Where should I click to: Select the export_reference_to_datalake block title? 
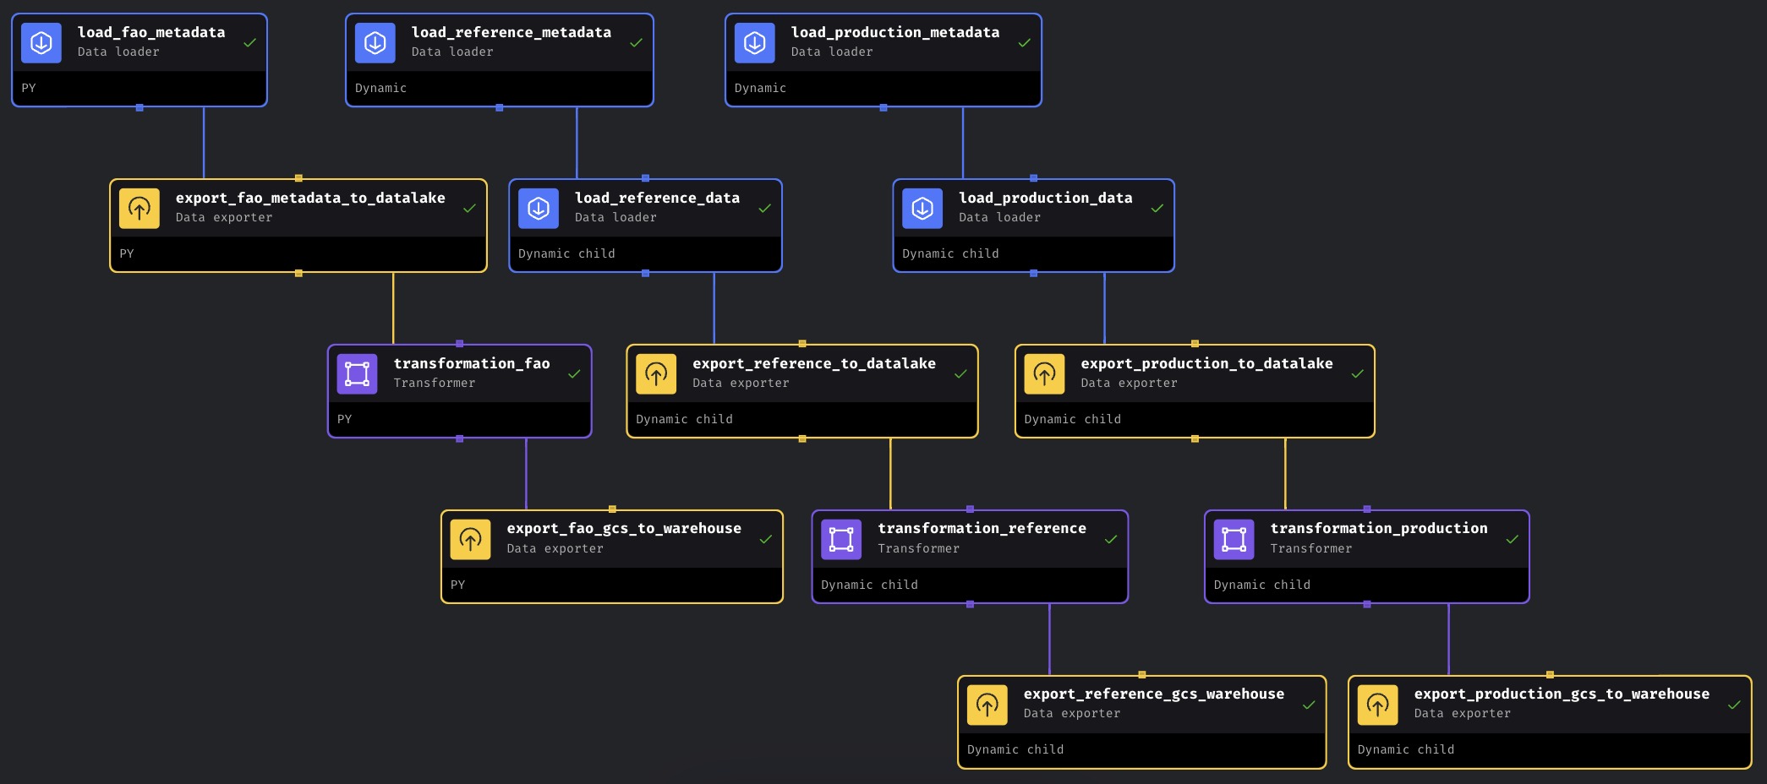click(x=814, y=363)
